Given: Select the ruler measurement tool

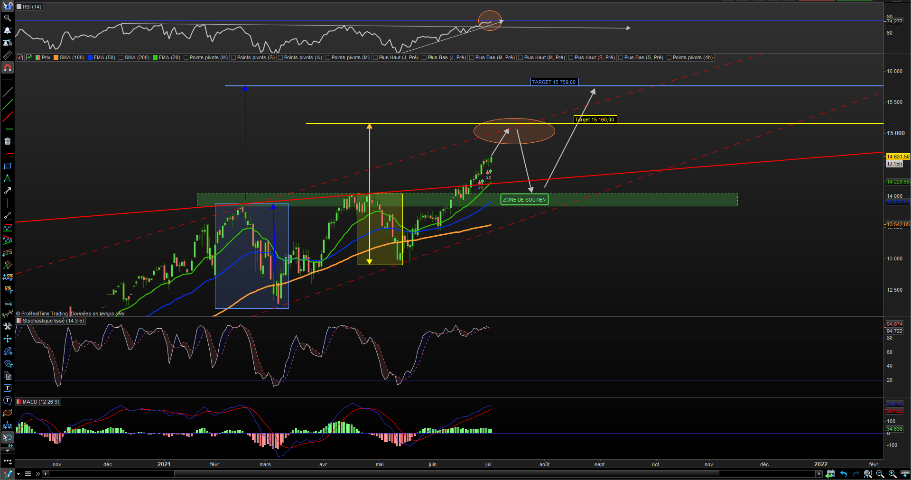Looking at the screenshot, I should click(7, 55).
